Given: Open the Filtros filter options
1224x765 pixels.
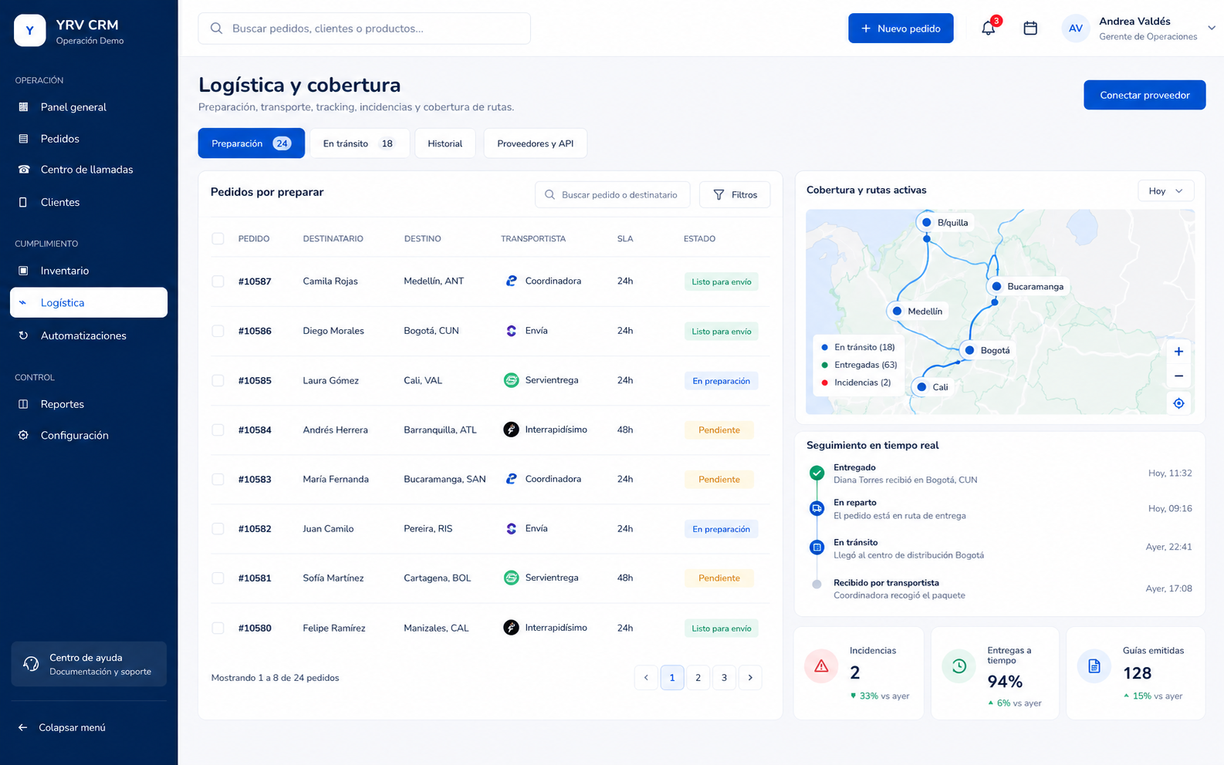Looking at the screenshot, I should [x=735, y=194].
